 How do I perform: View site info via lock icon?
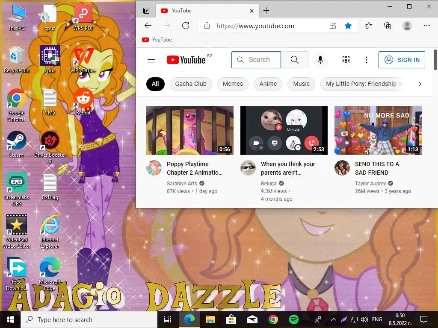[x=207, y=26]
